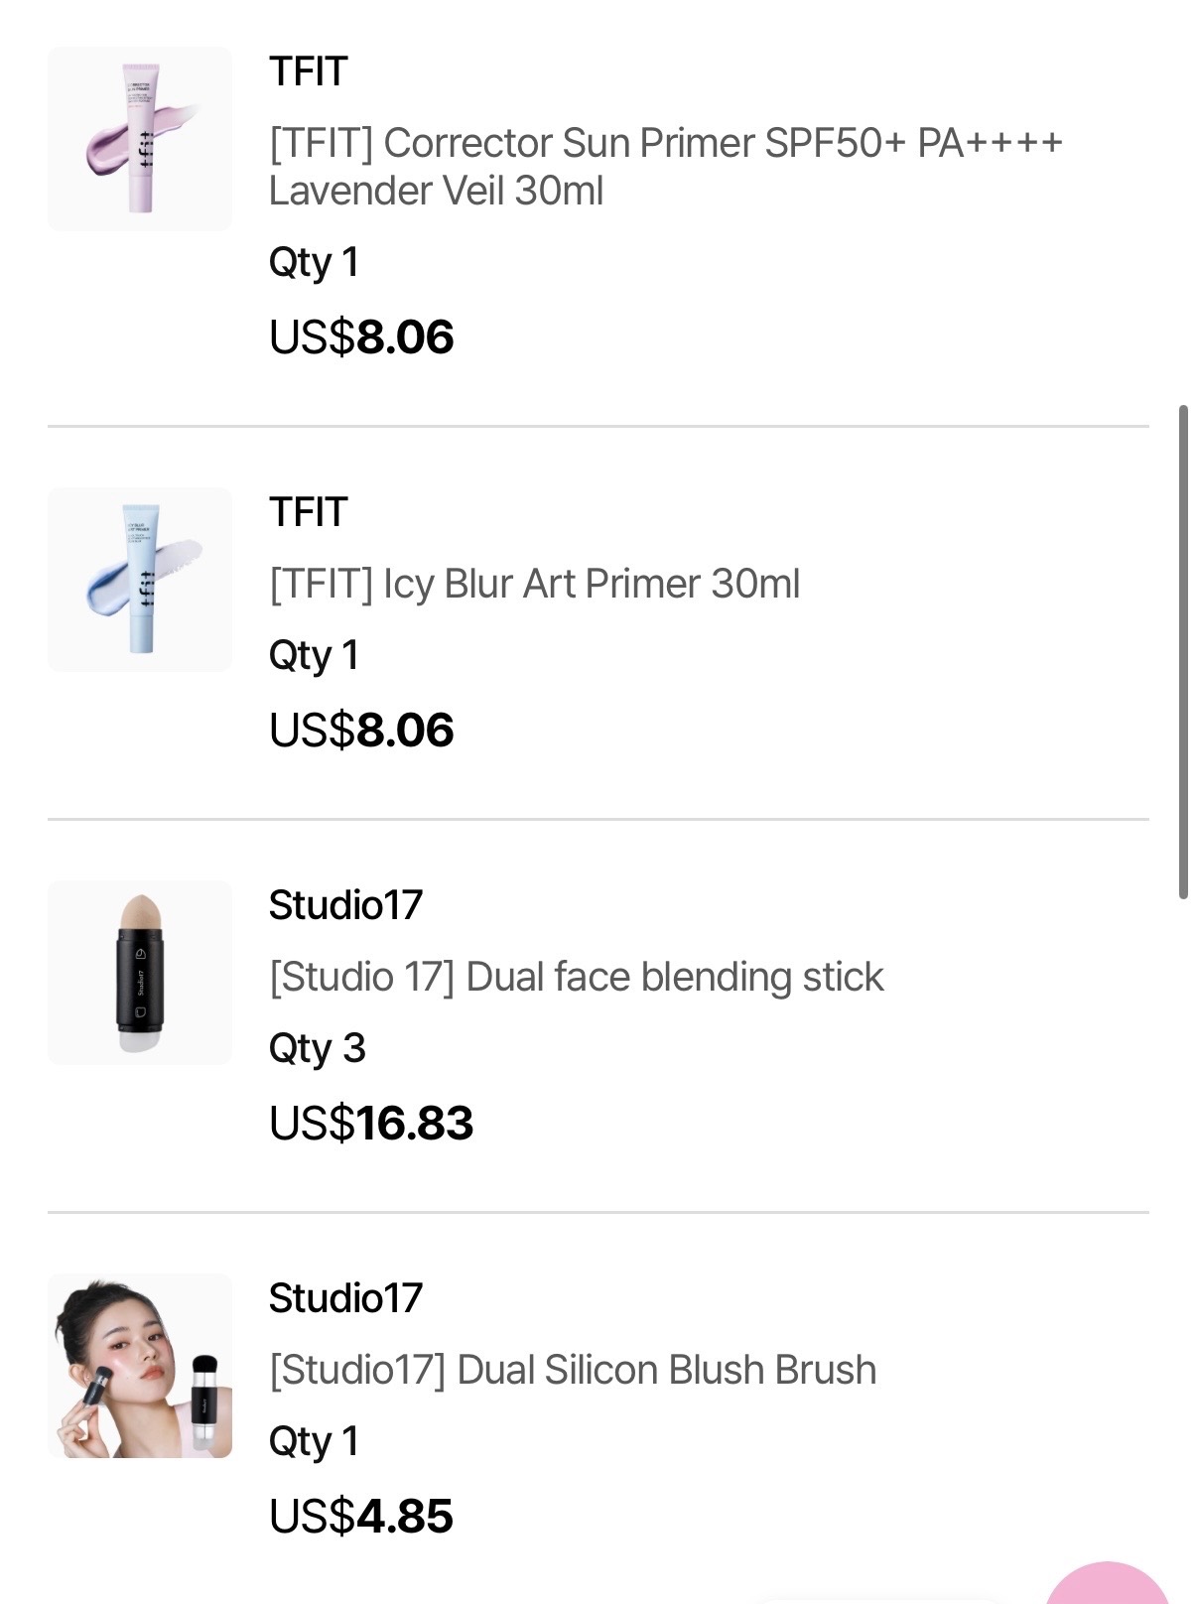Image resolution: width=1197 pixels, height=1604 pixels.
Task: Open the Dual Silicon Blush Brush product title
Action: click(x=573, y=1370)
